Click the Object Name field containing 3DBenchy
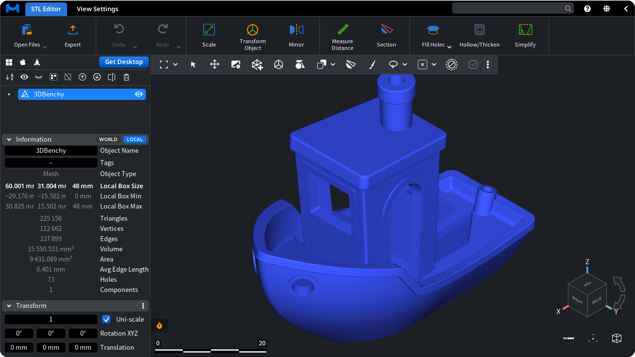 (51, 151)
